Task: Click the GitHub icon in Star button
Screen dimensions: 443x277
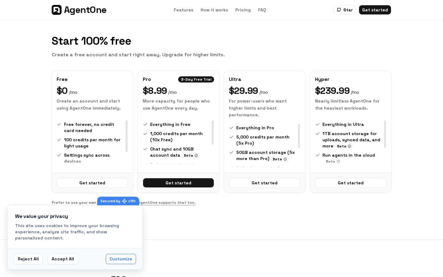Action: [x=339, y=10]
